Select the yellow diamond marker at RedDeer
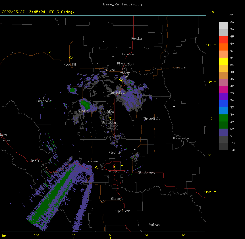The image size is (245, 239). click(121, 80)
